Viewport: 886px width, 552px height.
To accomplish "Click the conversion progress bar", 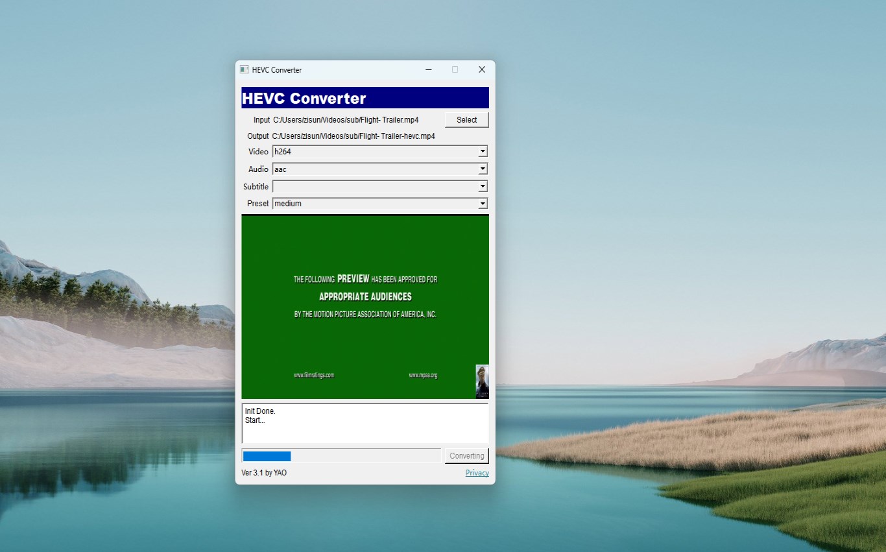I will click(x=341, y=455).
